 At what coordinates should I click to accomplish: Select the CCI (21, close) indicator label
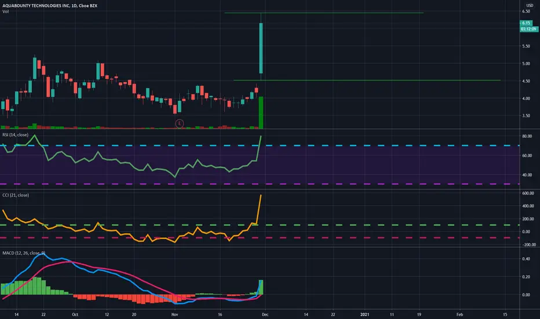tap(16, 195)
